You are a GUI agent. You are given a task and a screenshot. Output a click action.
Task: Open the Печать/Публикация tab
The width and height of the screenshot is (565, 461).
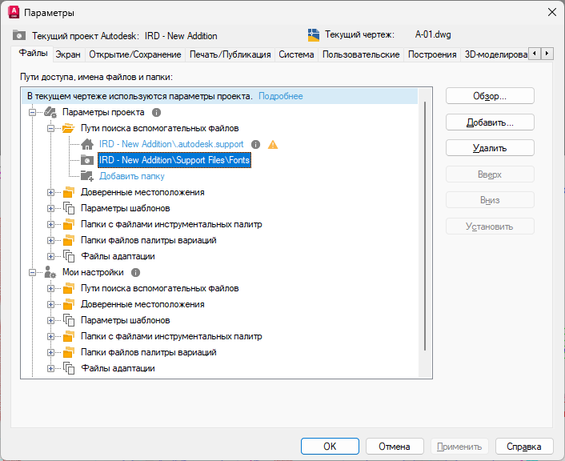[230, 54]
